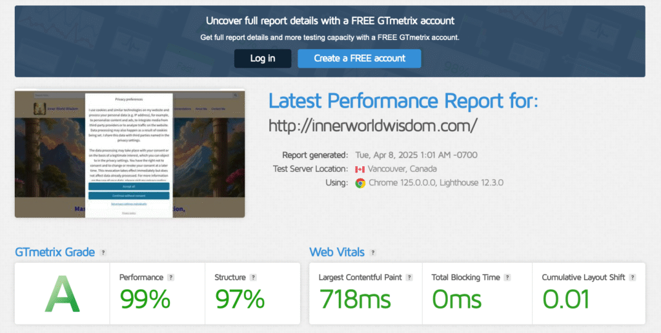Click the report date Tue, Apr 8, 2025
Viewport: 661px width, 333px height.
tap(416, 155)
